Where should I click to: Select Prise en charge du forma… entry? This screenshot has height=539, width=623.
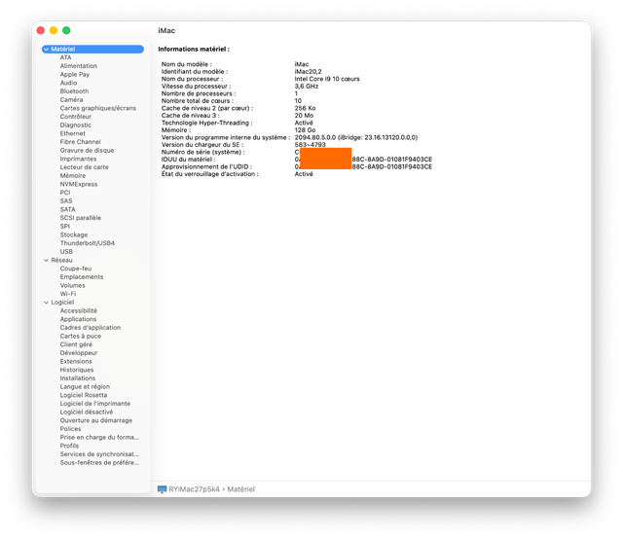[99, 437]
